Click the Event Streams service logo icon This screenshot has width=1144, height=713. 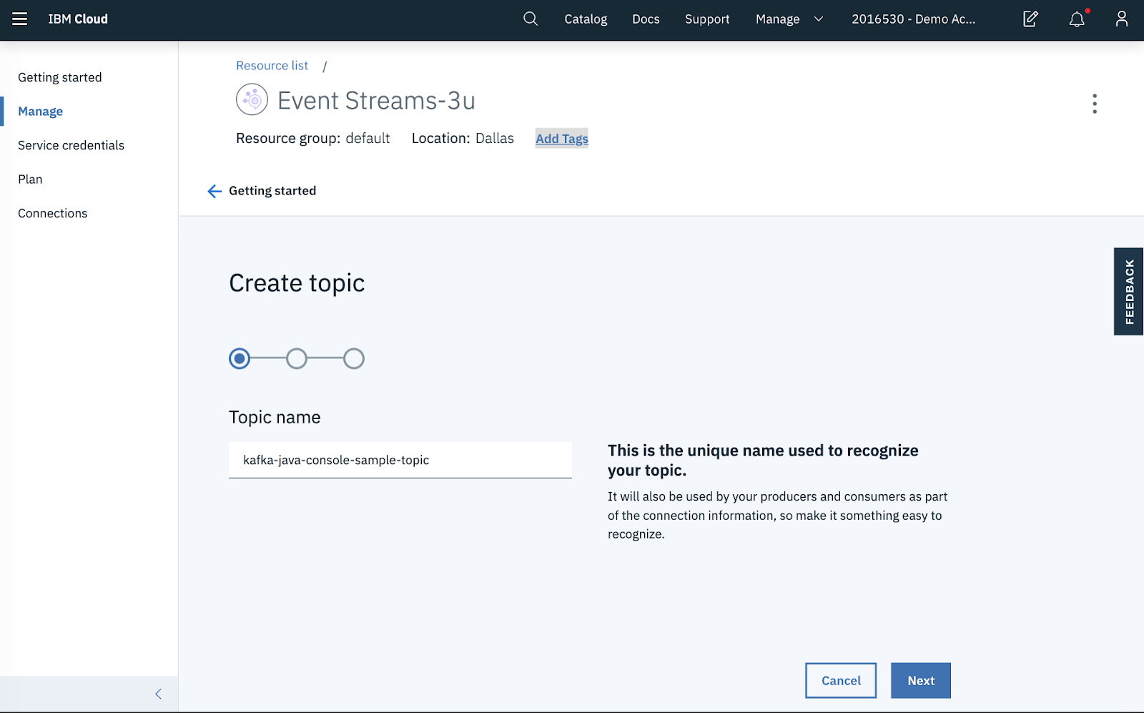click(252, 99)
